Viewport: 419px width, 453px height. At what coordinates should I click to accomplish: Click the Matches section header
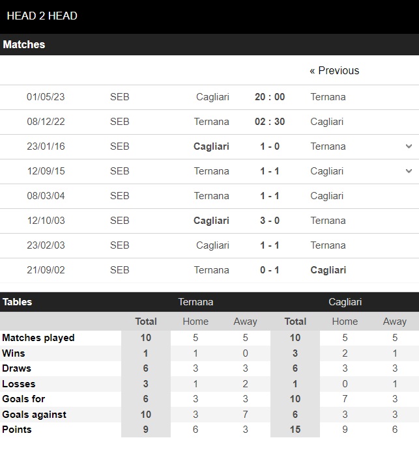pyautogui.click(x=209, y=44)
